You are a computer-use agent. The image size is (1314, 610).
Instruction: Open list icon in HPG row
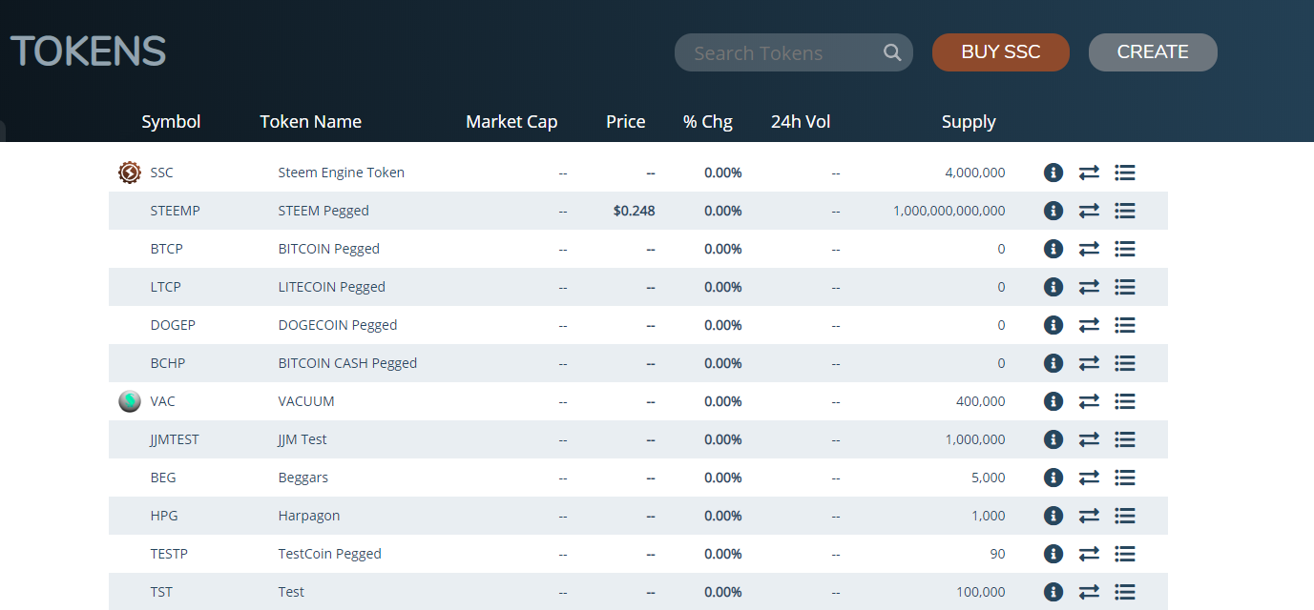pyautogui.click(x=1125, y=516)
